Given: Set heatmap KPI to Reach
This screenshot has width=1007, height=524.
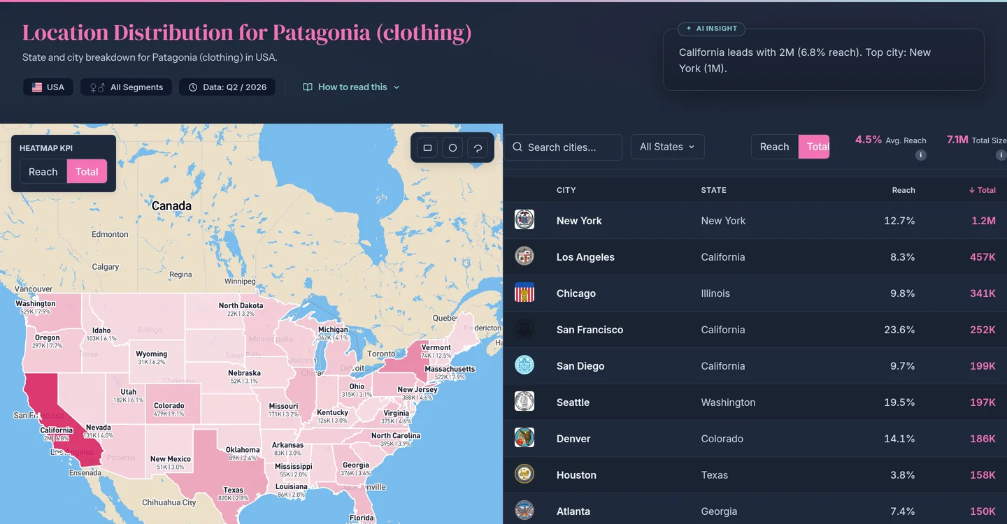Looking at the screenshot, I should point(43,172).
